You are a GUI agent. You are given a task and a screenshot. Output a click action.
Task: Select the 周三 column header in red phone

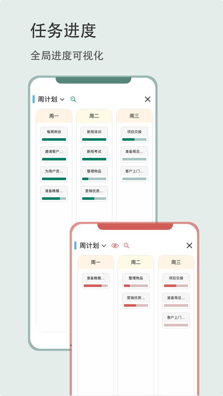(x=176, y=262)
